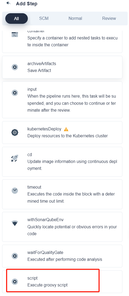Select the timeout step description text
Screen dimensions: 129x296
(x=71, y=198)
